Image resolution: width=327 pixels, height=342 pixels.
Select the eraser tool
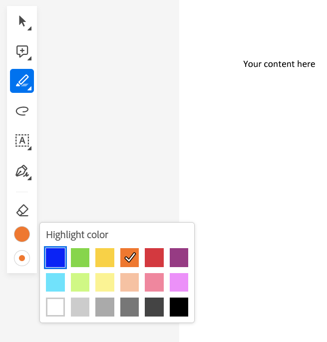coord(22,210)
